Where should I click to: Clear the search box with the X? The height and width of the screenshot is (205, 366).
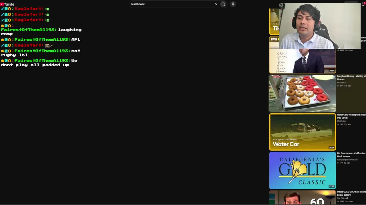point(216,4)
